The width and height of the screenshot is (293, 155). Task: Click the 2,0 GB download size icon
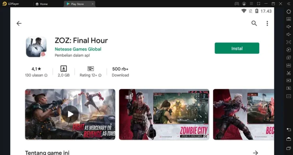(x=63, y=69)
